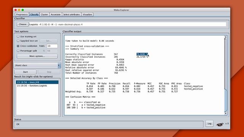Open the Select attributes tab
Screen dimensions: 244x137
tap(71, 14)
